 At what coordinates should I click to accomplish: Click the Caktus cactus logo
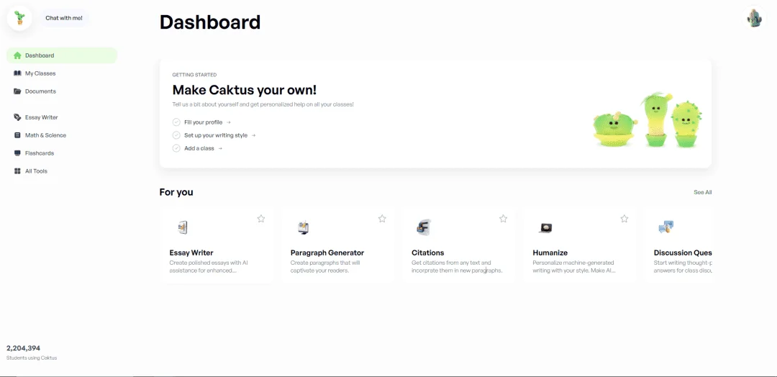(x=19, y=18)
